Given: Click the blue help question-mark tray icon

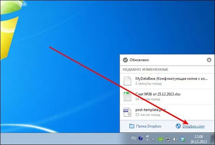Looking at the screenshot, I should [140, 138].
